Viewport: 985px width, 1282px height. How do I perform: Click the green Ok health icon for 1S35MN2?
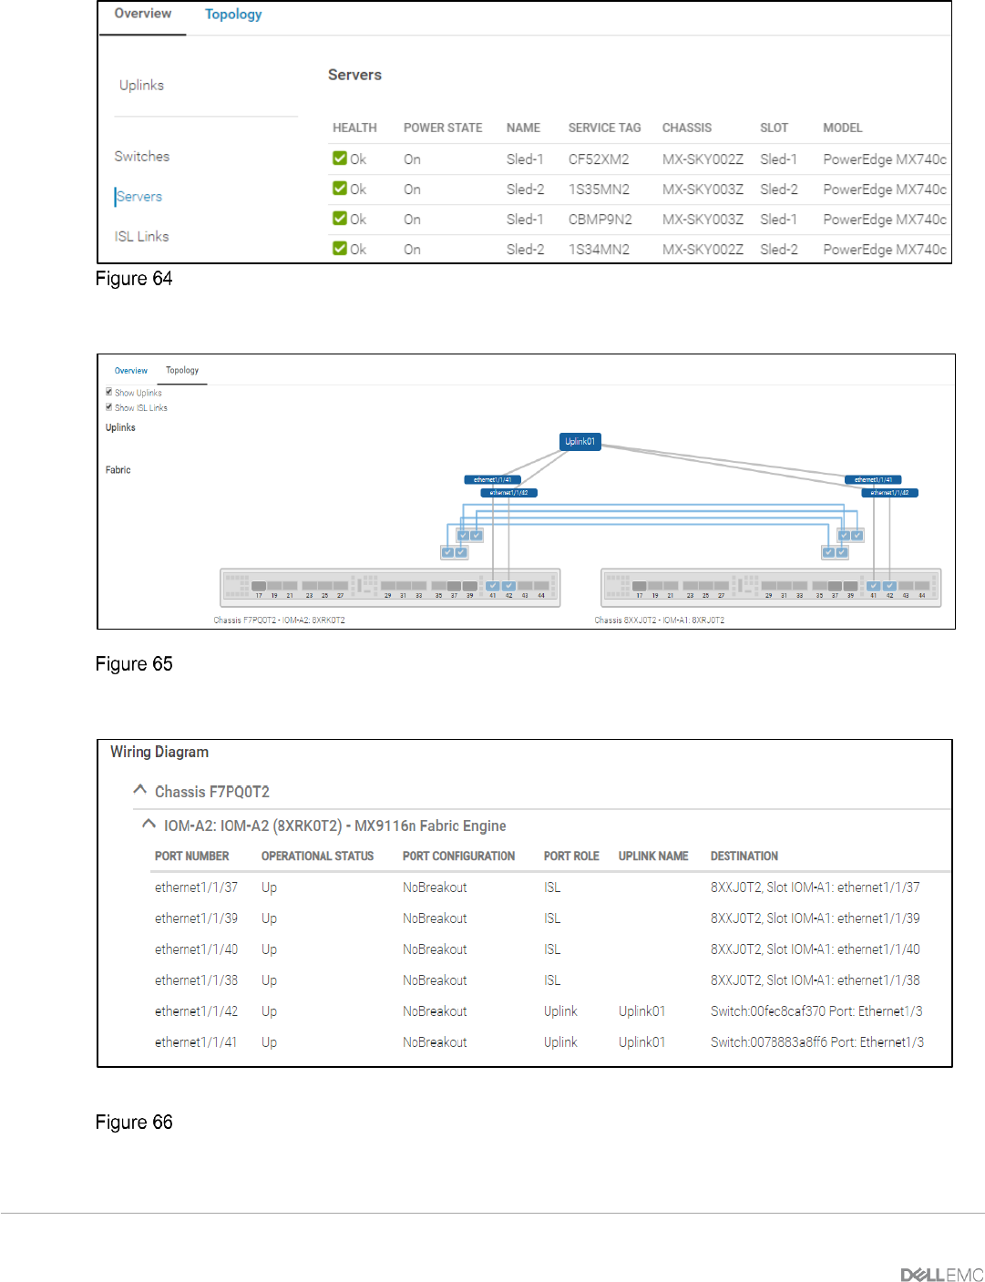340,189
